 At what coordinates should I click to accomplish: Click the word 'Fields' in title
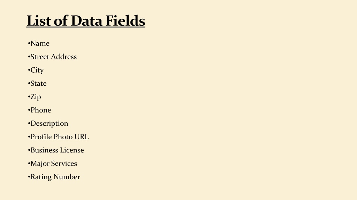point(125,21)
